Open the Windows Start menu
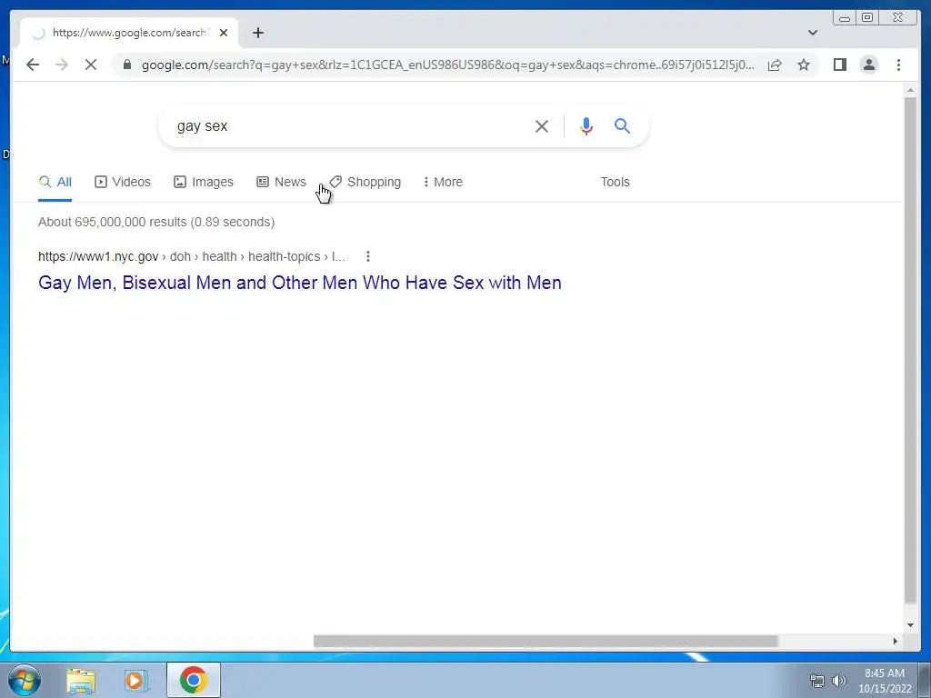The height and width of the screenshot is (698, 931). click(x=25, y=680)
